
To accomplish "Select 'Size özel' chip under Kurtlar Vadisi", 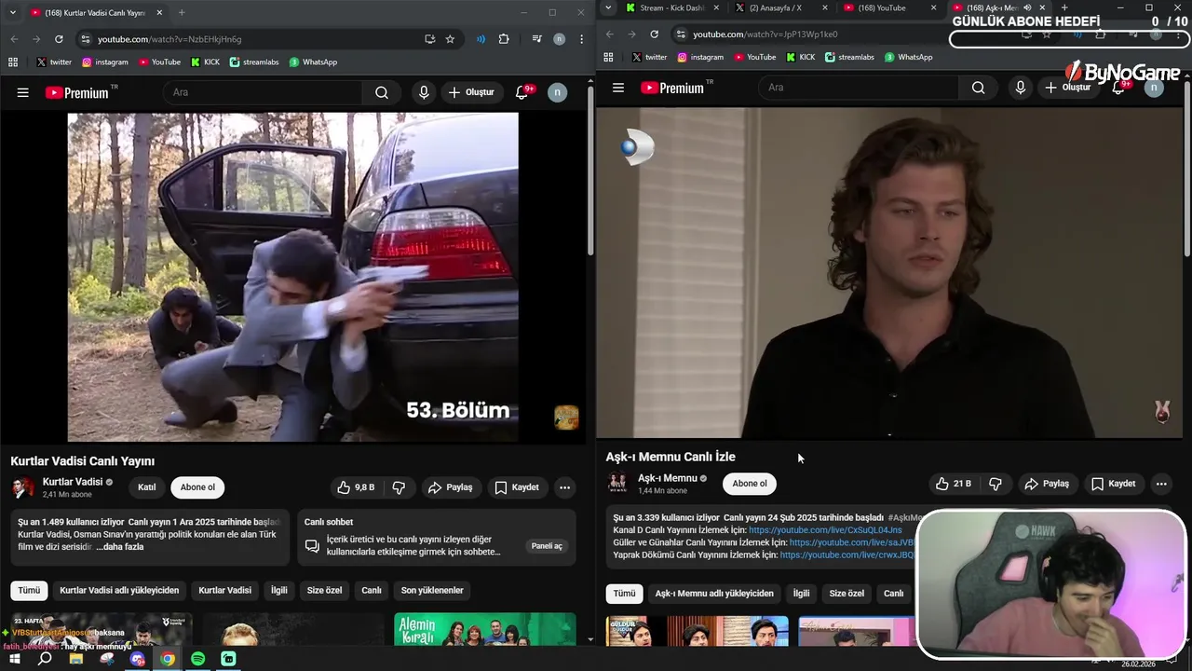I will [x=324, y=590].
